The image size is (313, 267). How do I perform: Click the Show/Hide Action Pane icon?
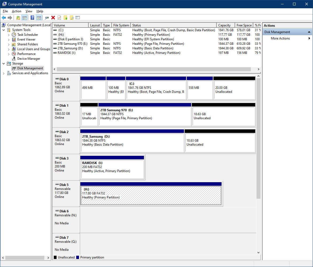point(39,18)
